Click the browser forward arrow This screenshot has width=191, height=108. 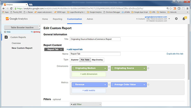[7, 8]
